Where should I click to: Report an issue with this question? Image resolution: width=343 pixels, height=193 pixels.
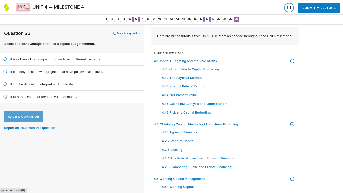29,128
